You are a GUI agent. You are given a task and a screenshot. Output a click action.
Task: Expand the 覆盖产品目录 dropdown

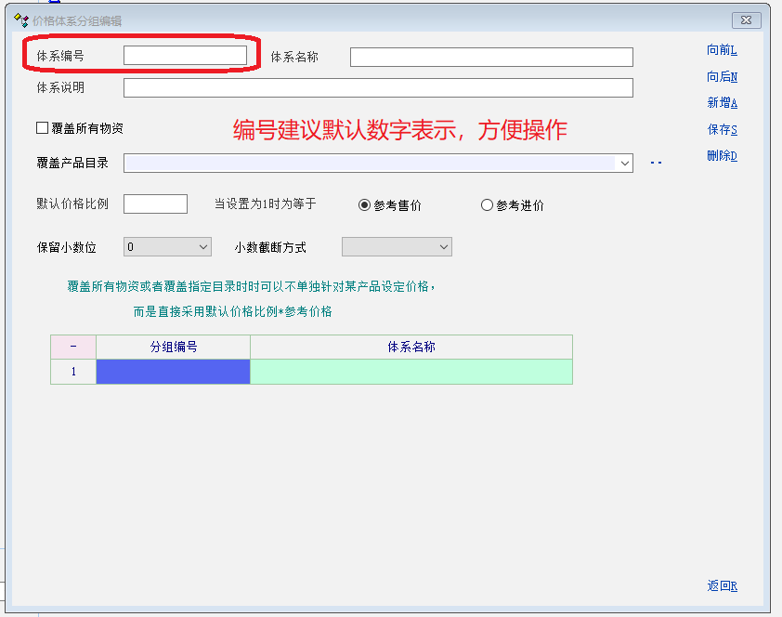pyautogui.click(x=624, y=164)
